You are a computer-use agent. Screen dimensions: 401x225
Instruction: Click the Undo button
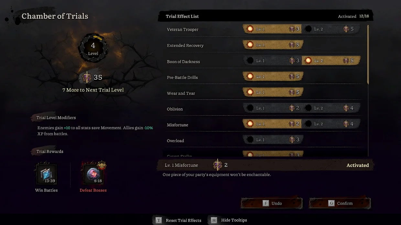point(272,203)
